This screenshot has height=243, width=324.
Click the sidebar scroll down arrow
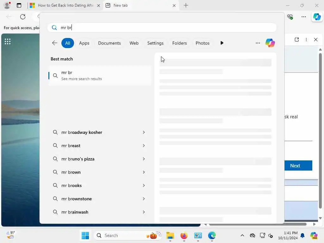click(x=320, y=218)
